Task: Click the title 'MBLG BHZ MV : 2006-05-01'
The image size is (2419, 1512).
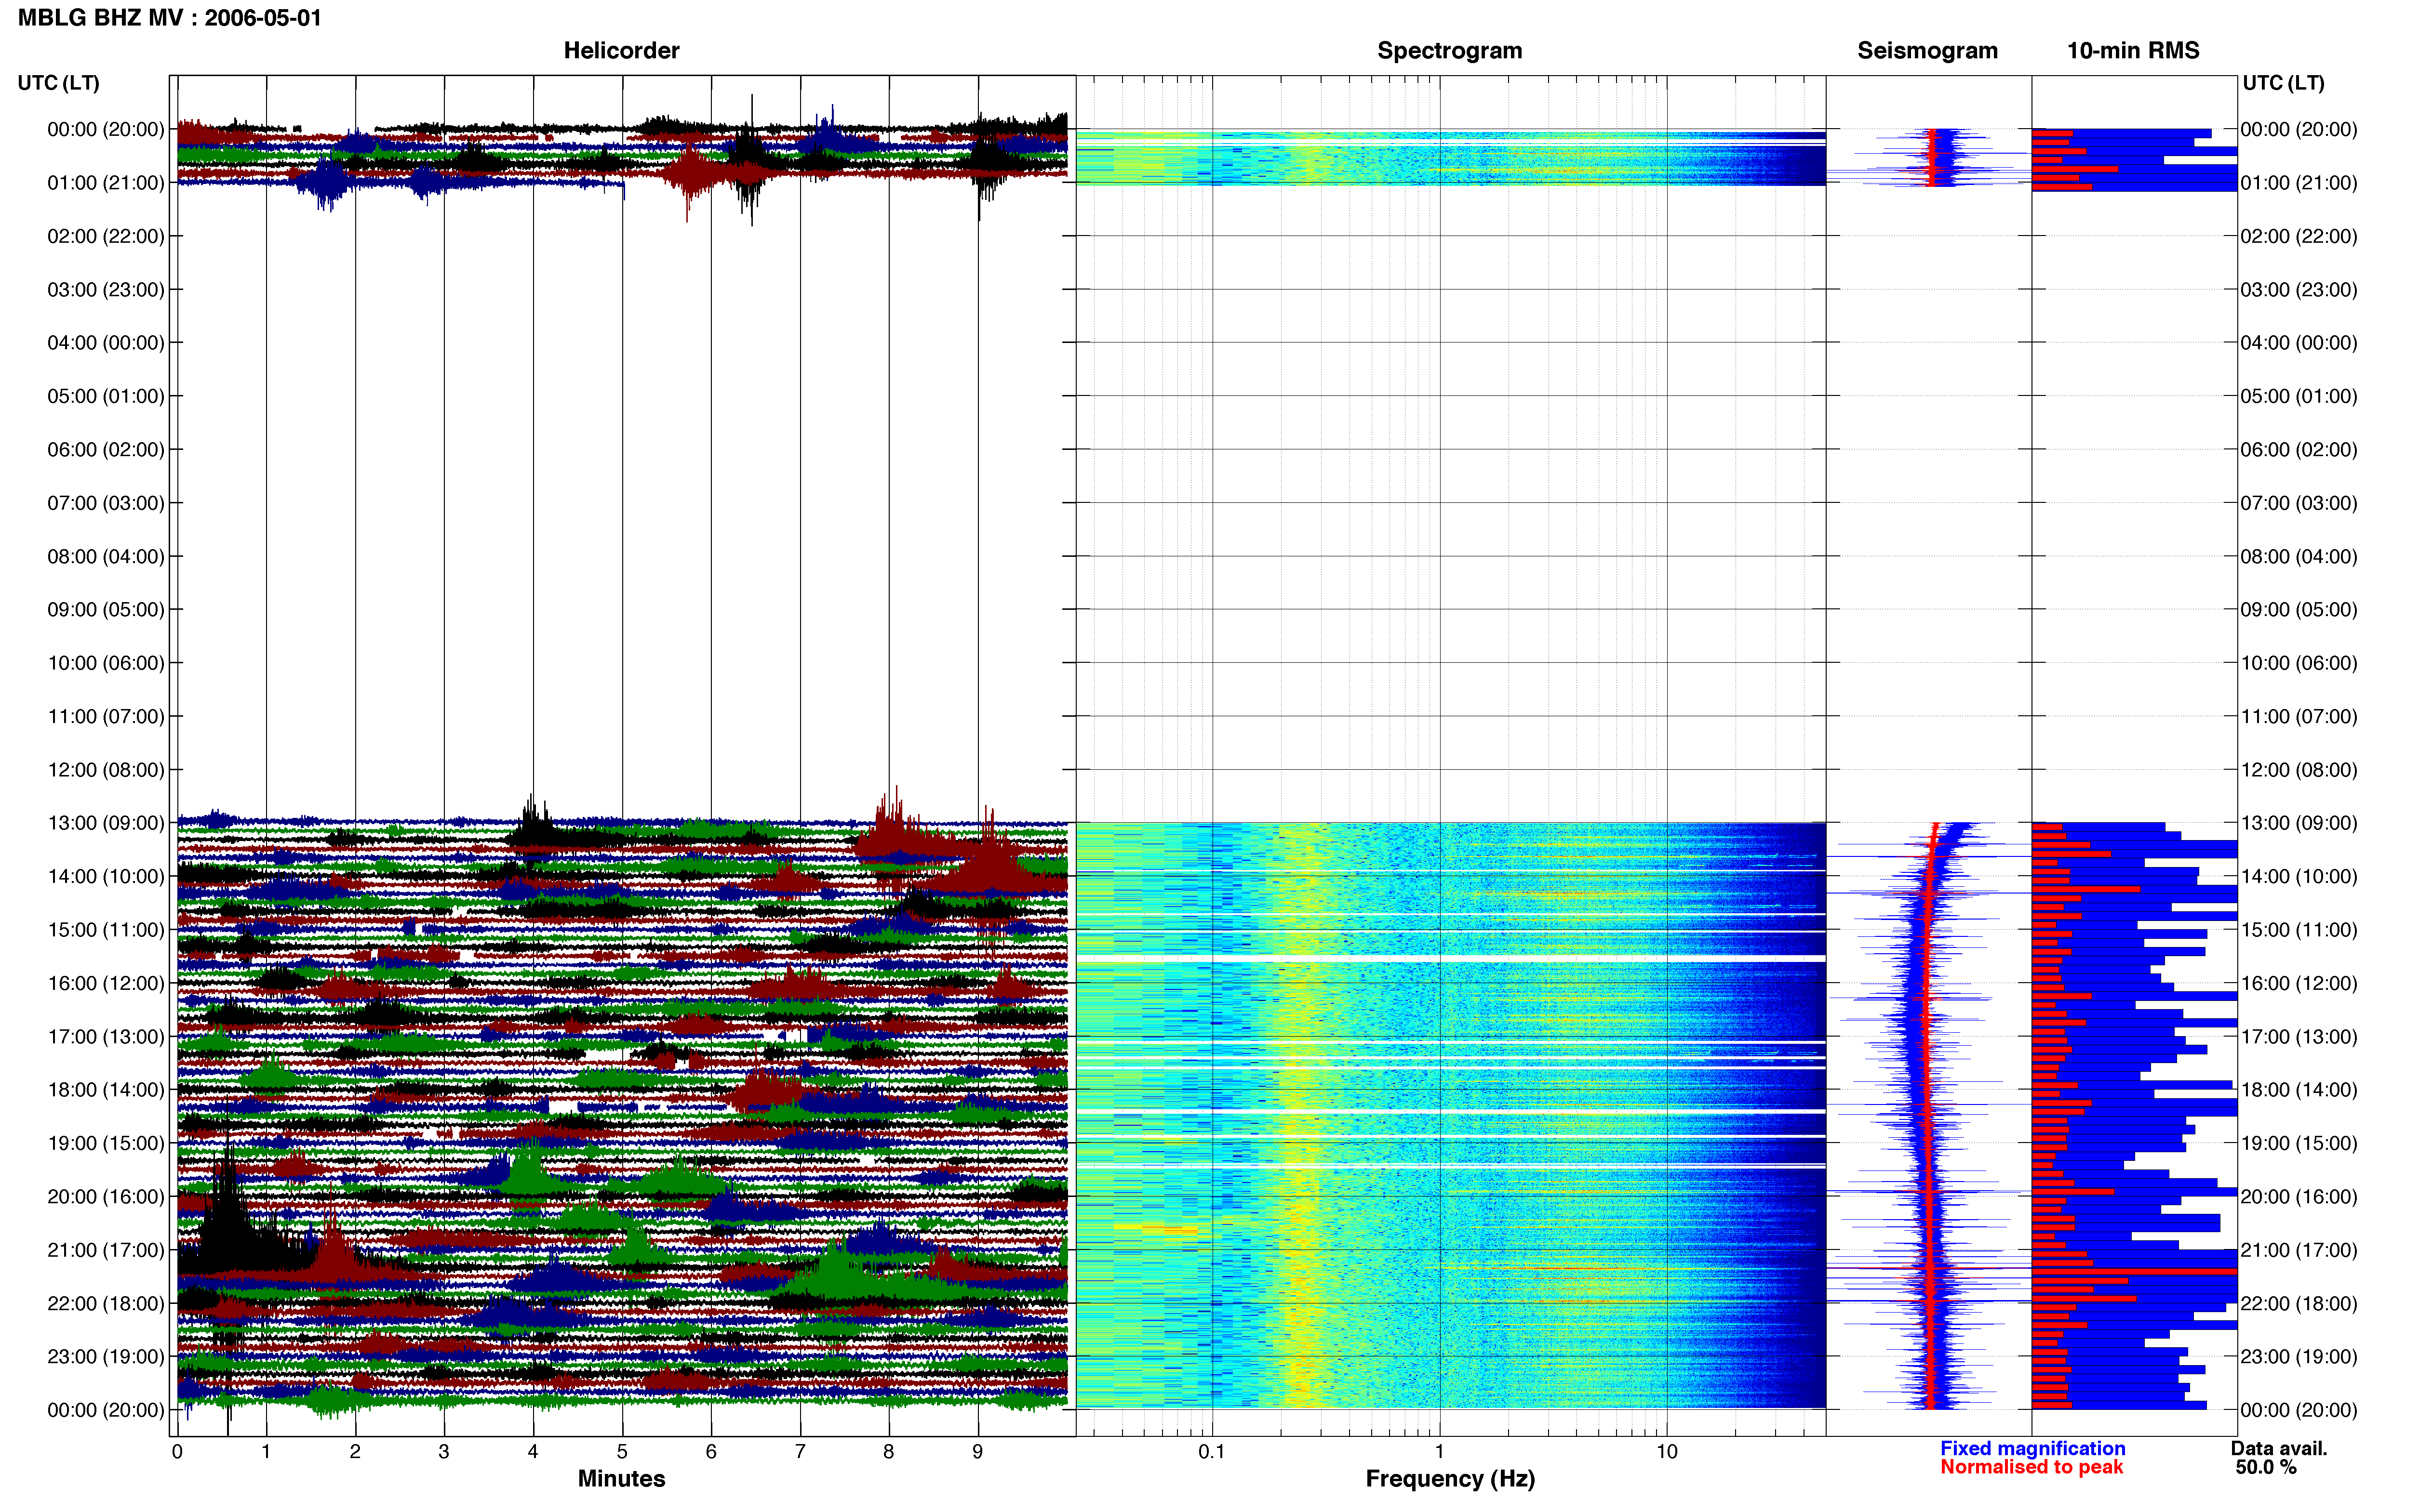Action: point(170,18)
